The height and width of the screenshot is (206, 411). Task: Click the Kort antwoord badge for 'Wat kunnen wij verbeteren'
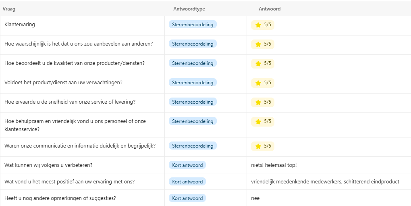187,165
